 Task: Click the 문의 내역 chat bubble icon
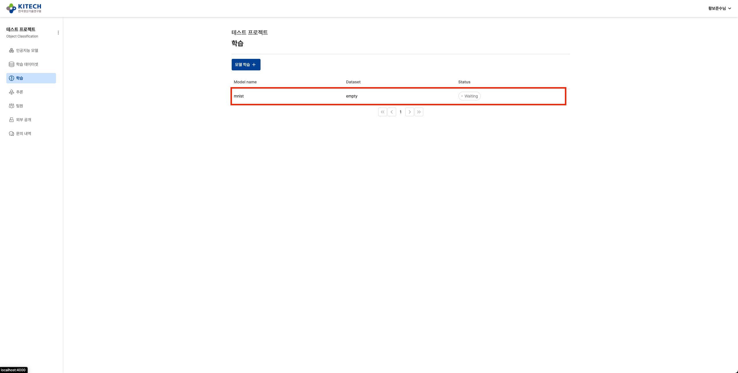coord(12,134)
